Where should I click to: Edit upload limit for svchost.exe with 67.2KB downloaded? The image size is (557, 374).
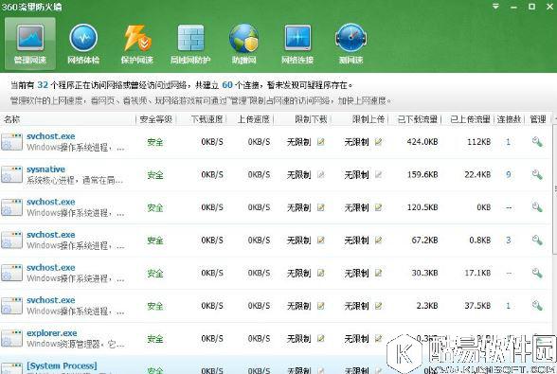click(378, 240)
